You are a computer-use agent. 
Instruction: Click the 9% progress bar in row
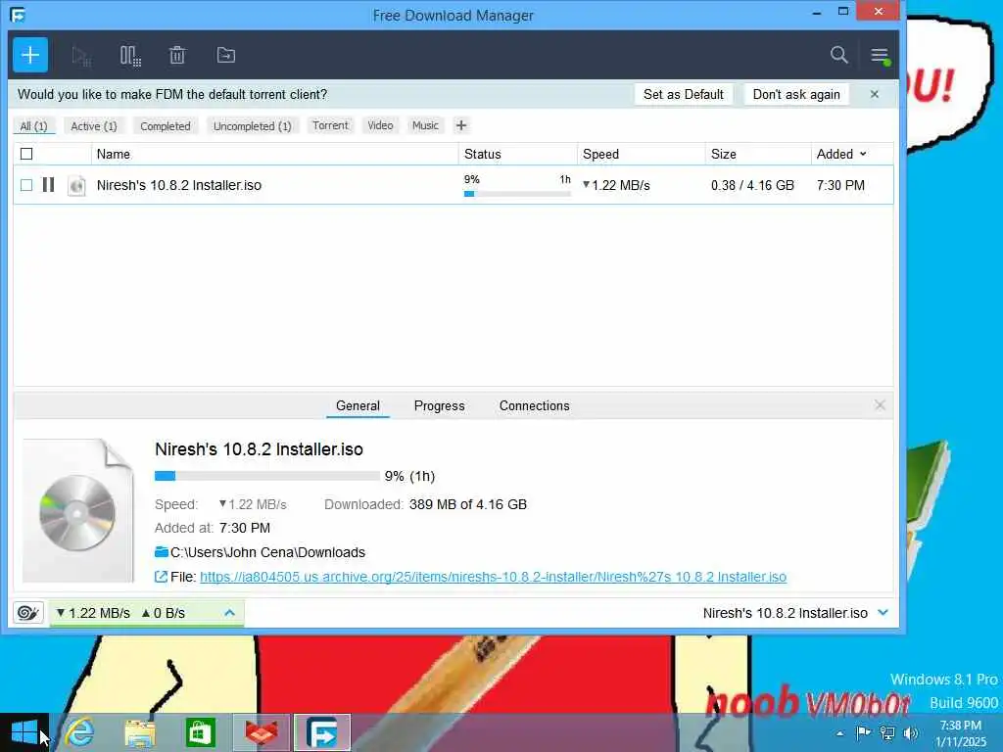(517, 194)
